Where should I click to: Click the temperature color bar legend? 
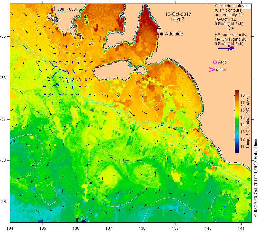237,121
